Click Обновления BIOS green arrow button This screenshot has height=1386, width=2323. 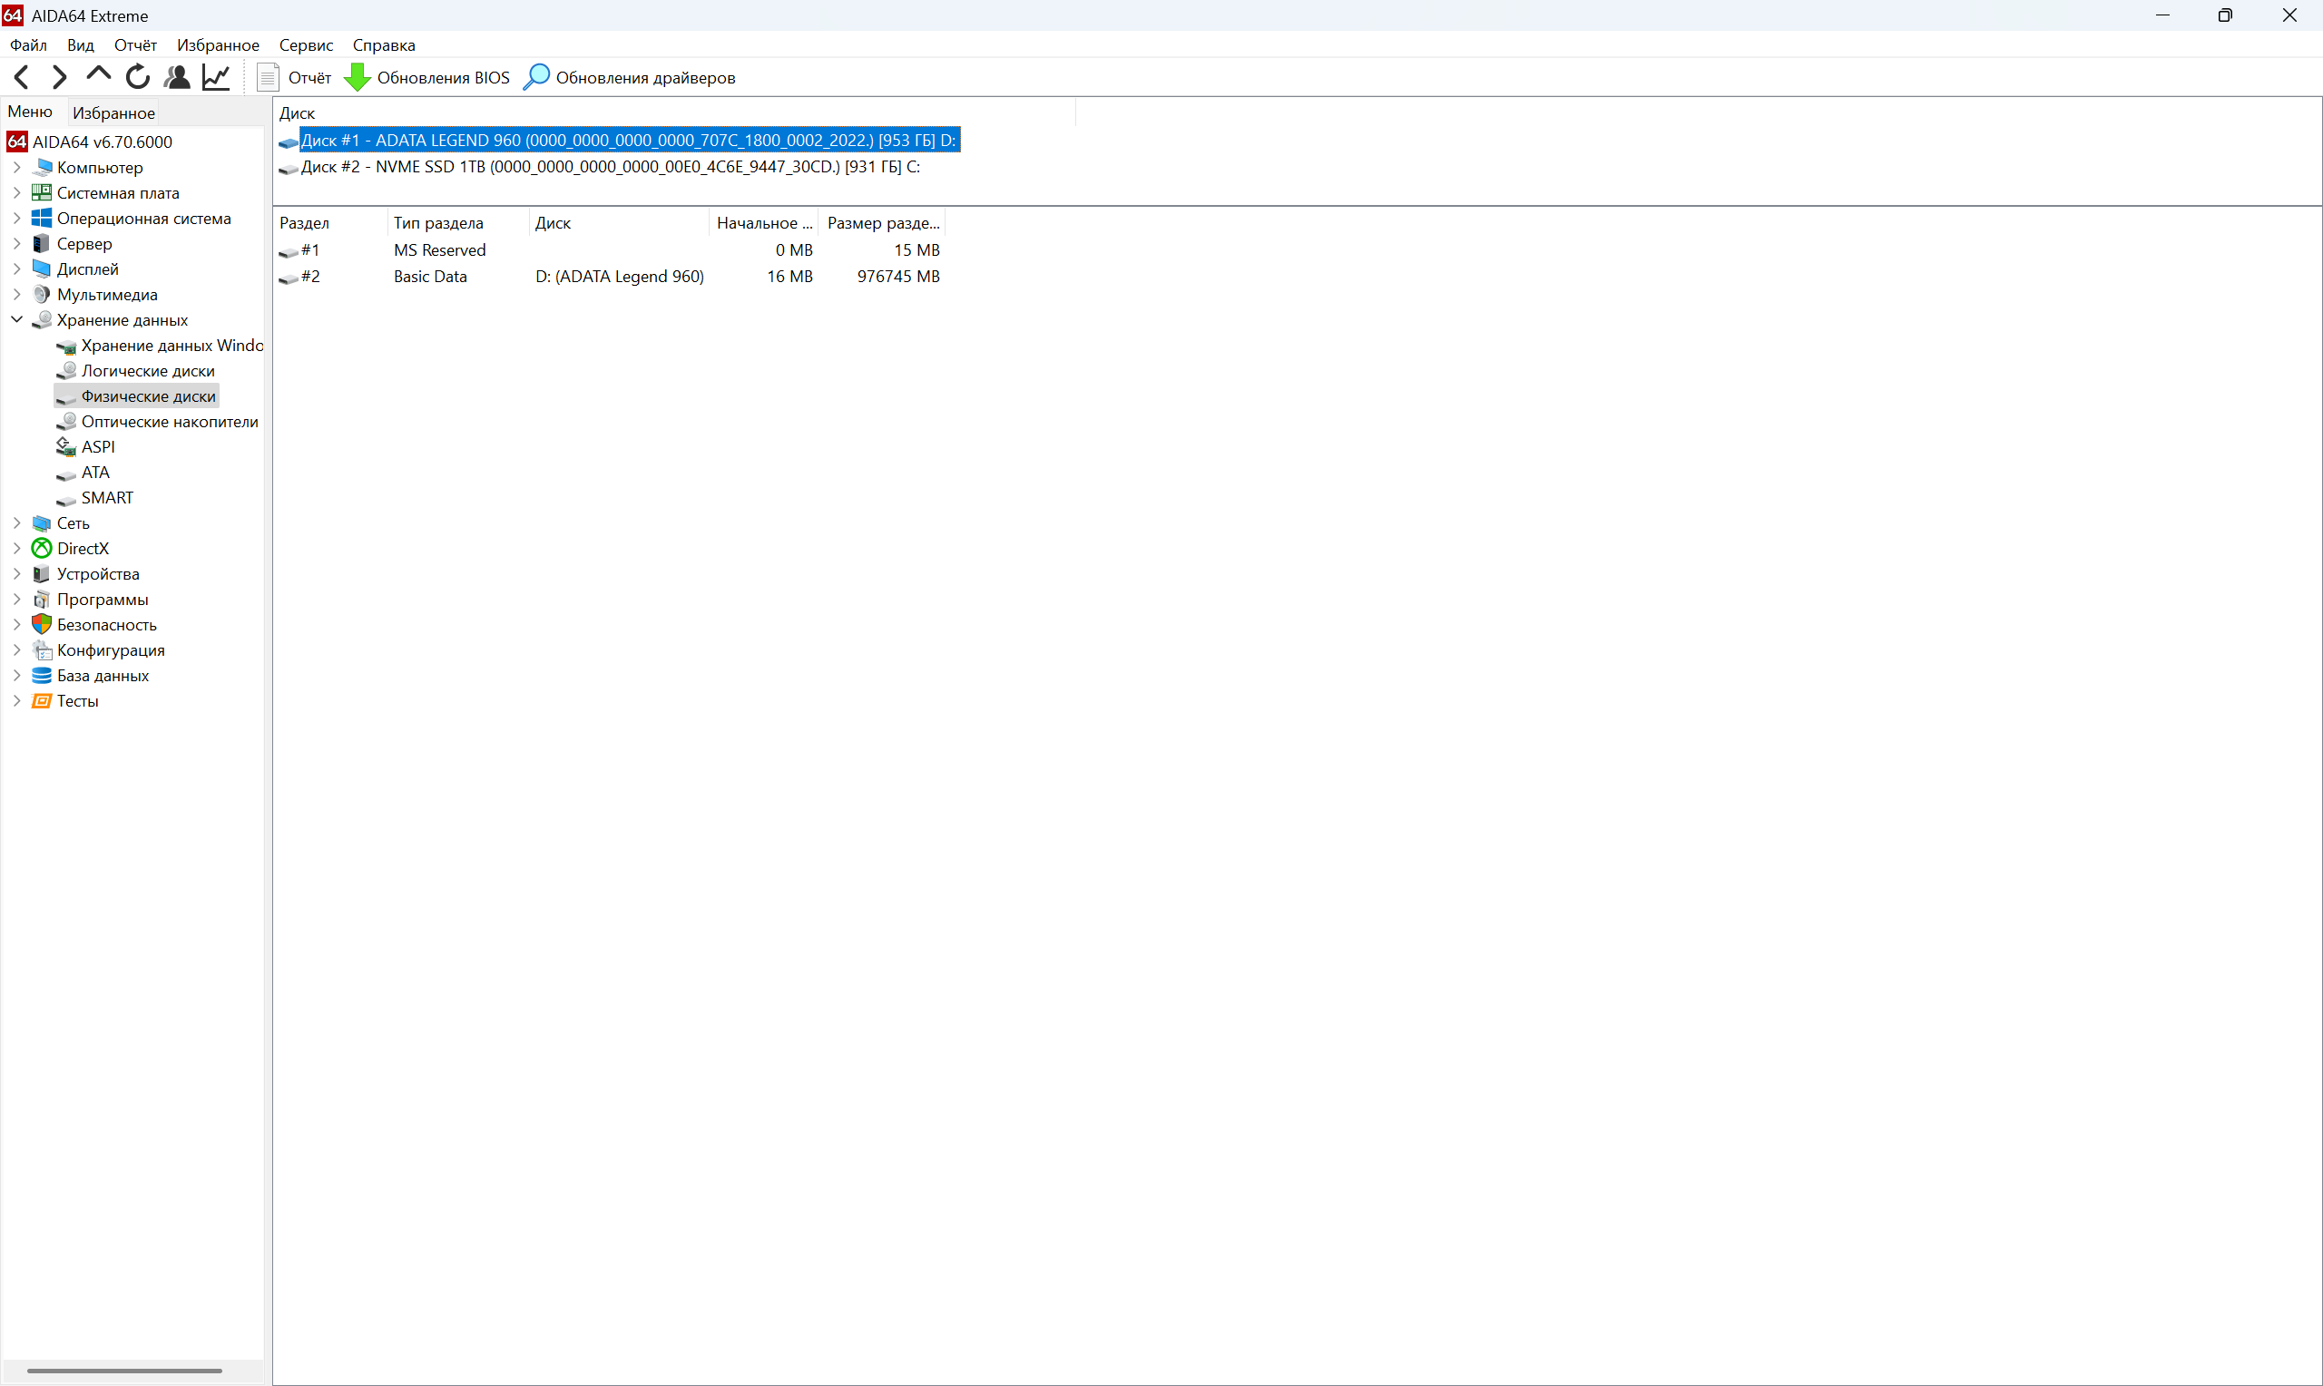427,77
